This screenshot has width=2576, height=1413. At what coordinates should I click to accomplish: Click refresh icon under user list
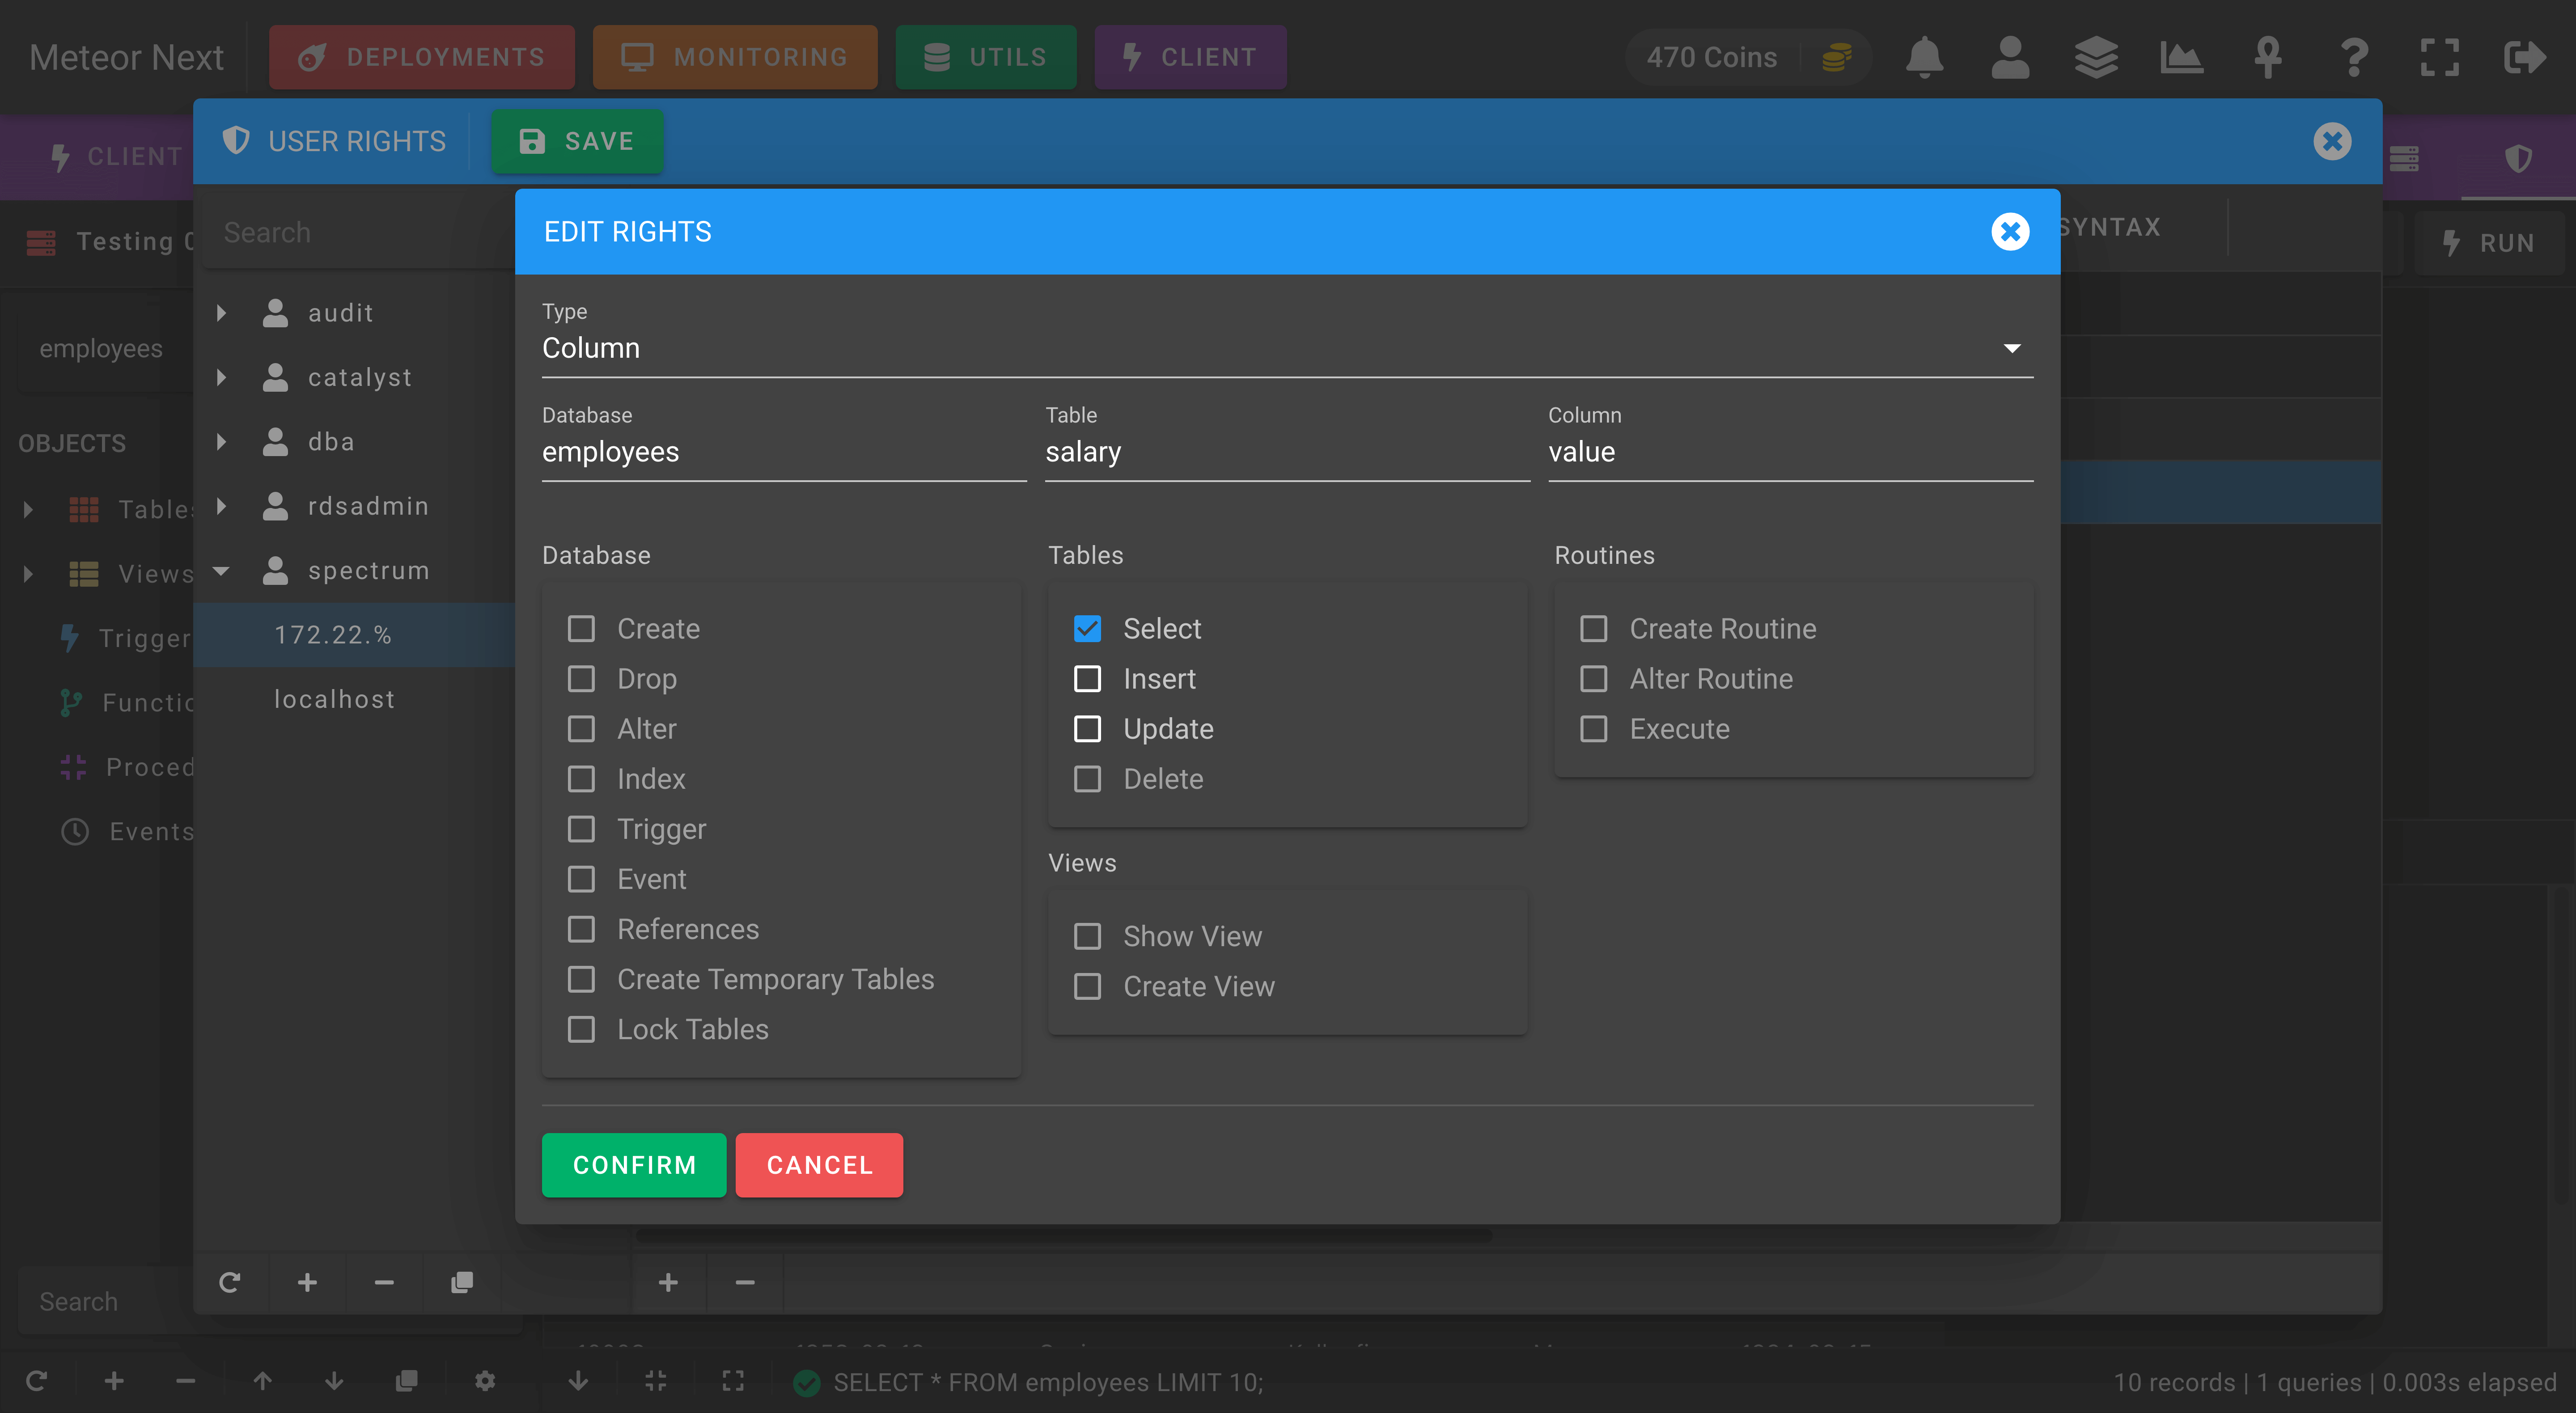point(230,1282)
